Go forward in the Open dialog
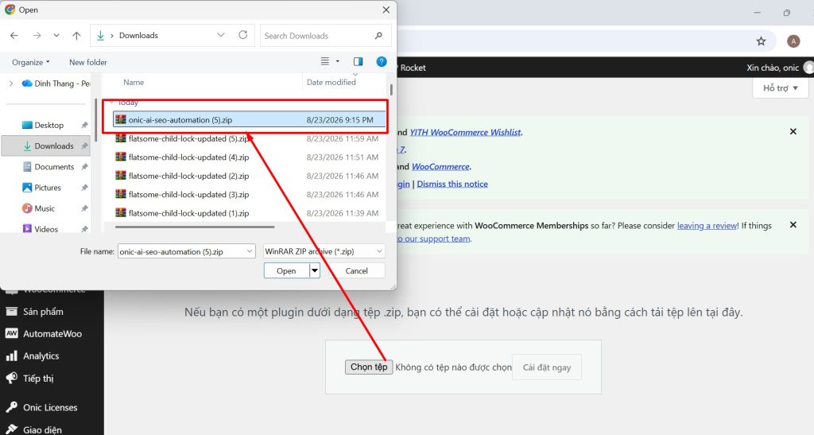This screenshot has width=814, height=435. 37,35
